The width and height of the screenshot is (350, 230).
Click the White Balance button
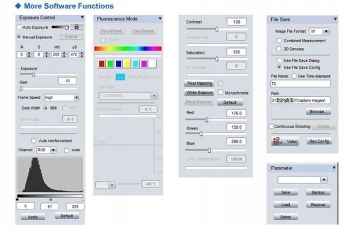pyautogui.click(x=199, y=93)
